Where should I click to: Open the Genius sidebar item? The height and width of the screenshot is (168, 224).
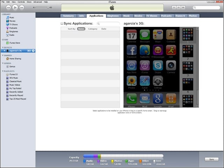11,66
